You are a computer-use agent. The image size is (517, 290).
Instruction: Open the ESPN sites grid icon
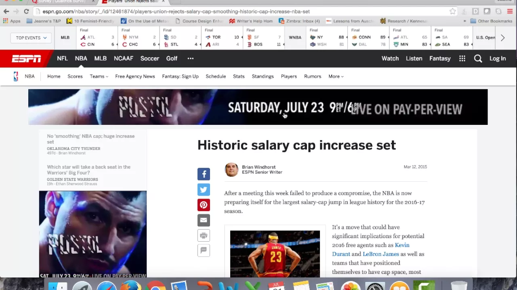pyautogui.click(x=462, y=59)
